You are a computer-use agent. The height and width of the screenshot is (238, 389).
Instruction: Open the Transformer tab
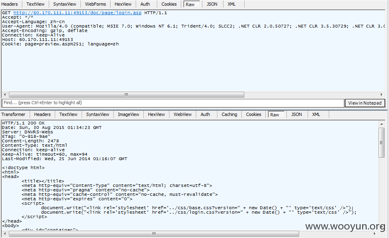pos(13,114)
